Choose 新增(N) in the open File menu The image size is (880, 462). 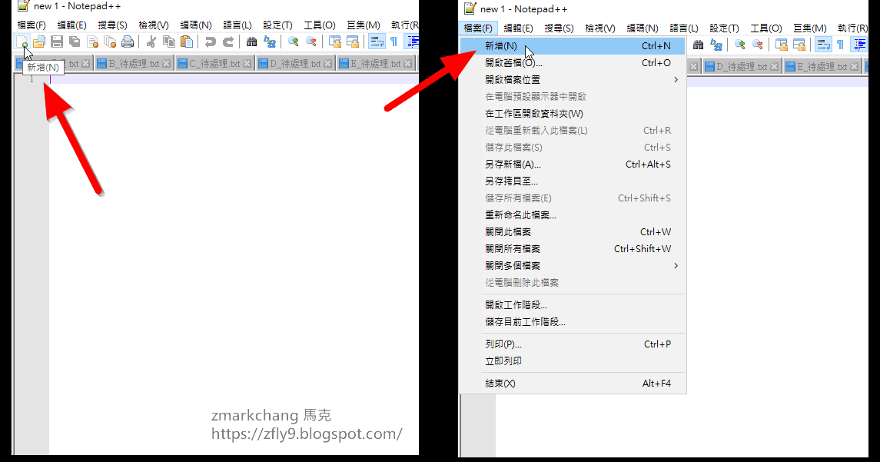(573, 46)
